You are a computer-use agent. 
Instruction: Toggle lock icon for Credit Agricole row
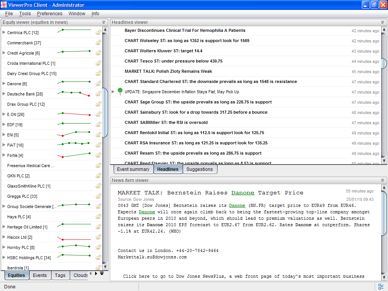(x=99, y=53)
